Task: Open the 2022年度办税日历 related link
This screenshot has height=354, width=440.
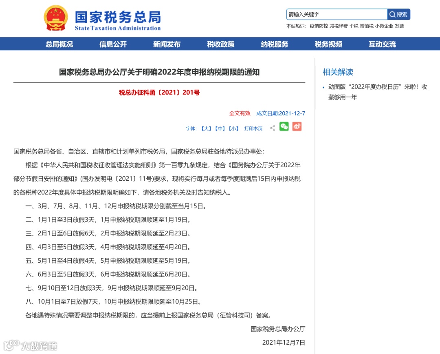Action: [x=378, y=92]
